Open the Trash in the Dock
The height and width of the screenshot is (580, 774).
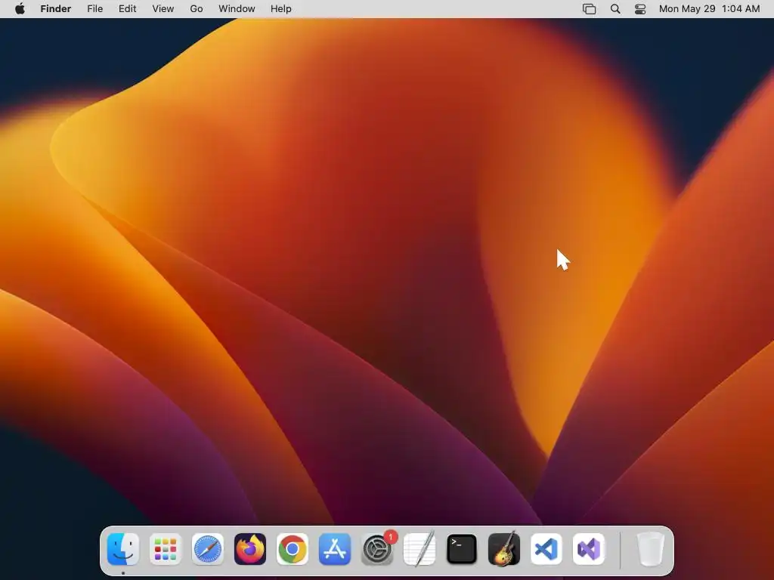coord(651,549)
